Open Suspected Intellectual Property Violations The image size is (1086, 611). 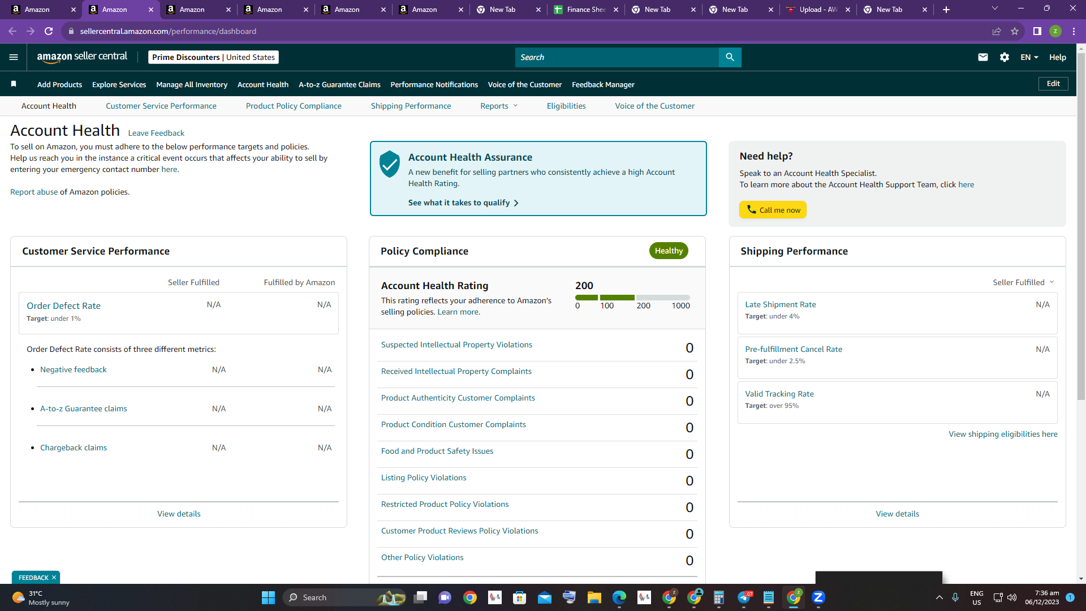click(x=456, y=345)
